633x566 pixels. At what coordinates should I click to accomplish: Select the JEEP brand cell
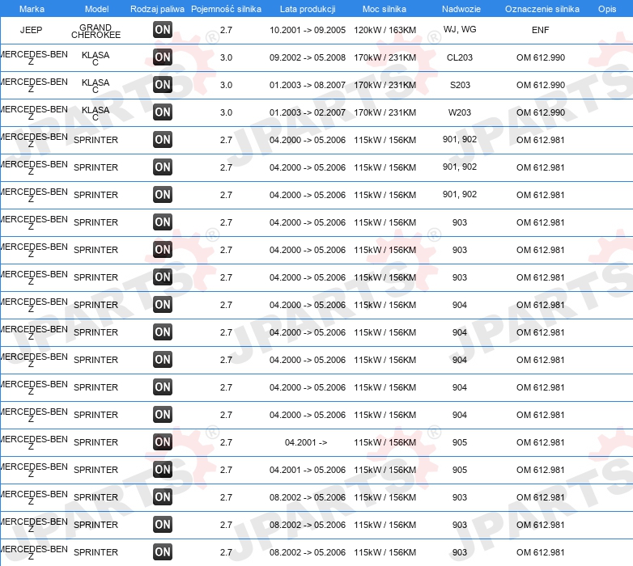click(x=31, y=30)
